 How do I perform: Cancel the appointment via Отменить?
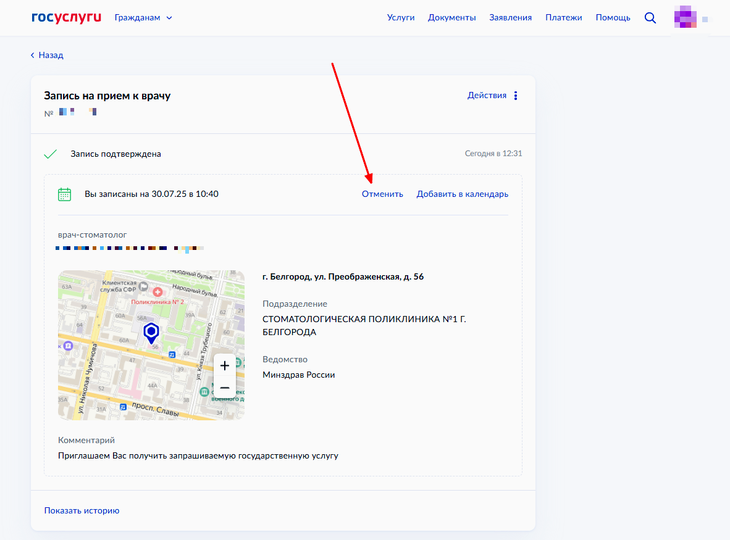tap(382, 194)
